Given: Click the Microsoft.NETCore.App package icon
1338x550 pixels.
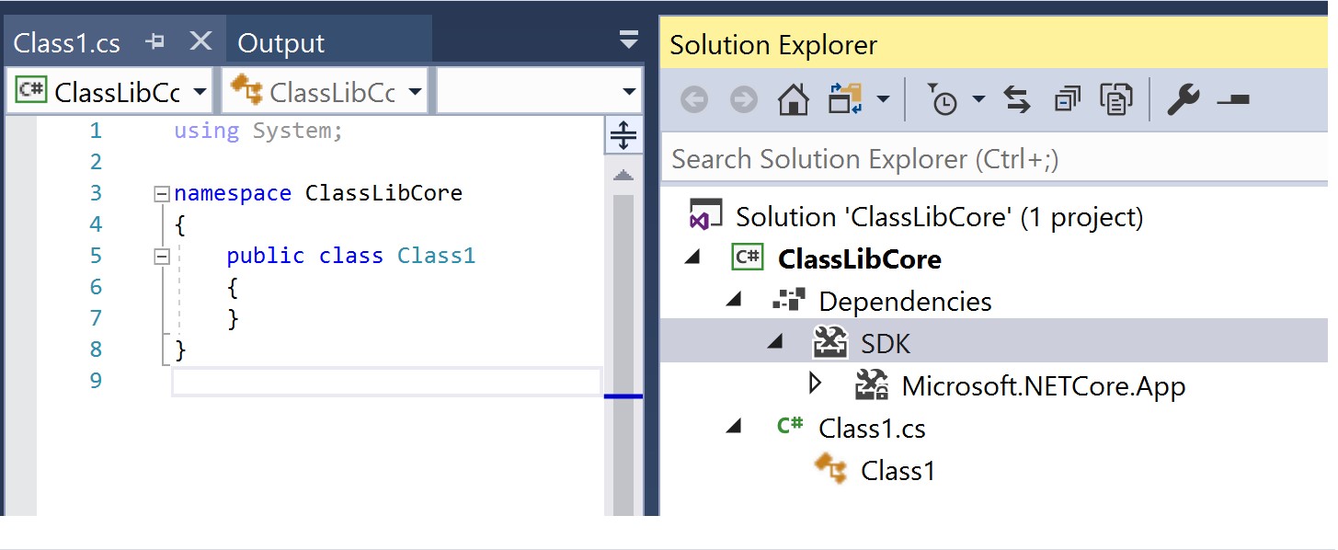Looking at the screenshot, I should pos(872,385).
